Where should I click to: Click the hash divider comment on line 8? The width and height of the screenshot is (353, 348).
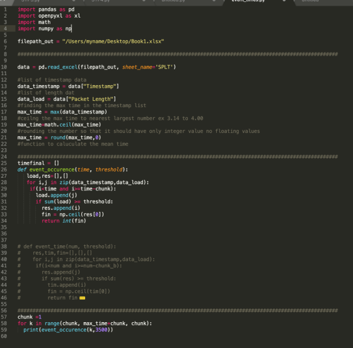[178, 54]
